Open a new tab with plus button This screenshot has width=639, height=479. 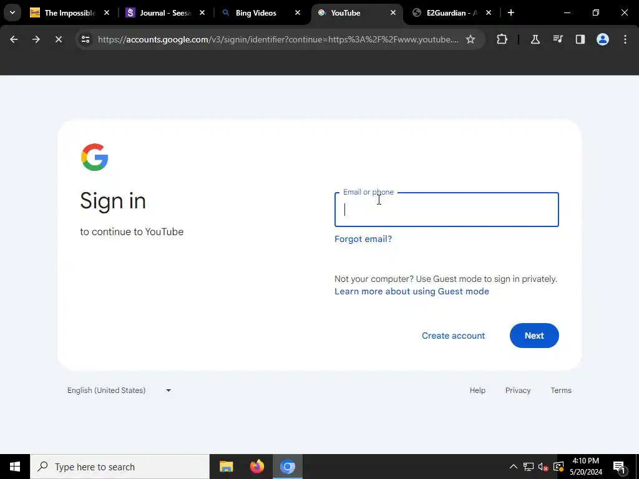[x=511, y=12]
